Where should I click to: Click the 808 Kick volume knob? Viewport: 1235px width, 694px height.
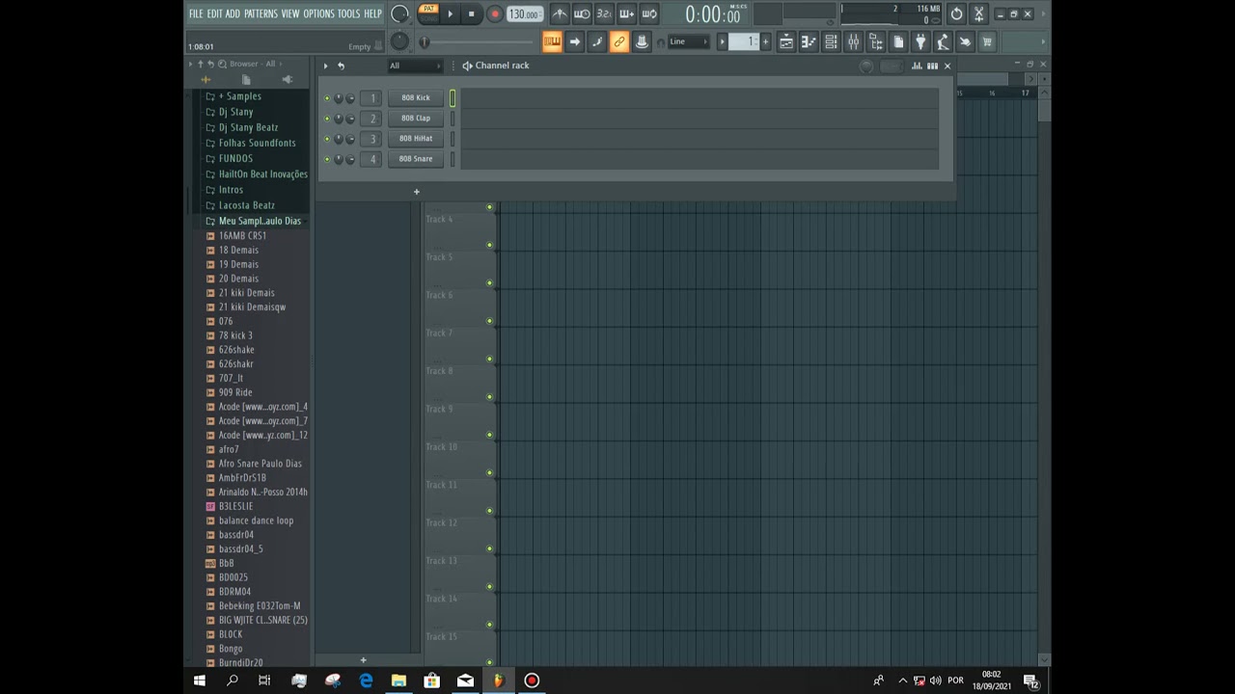[350, 98]
